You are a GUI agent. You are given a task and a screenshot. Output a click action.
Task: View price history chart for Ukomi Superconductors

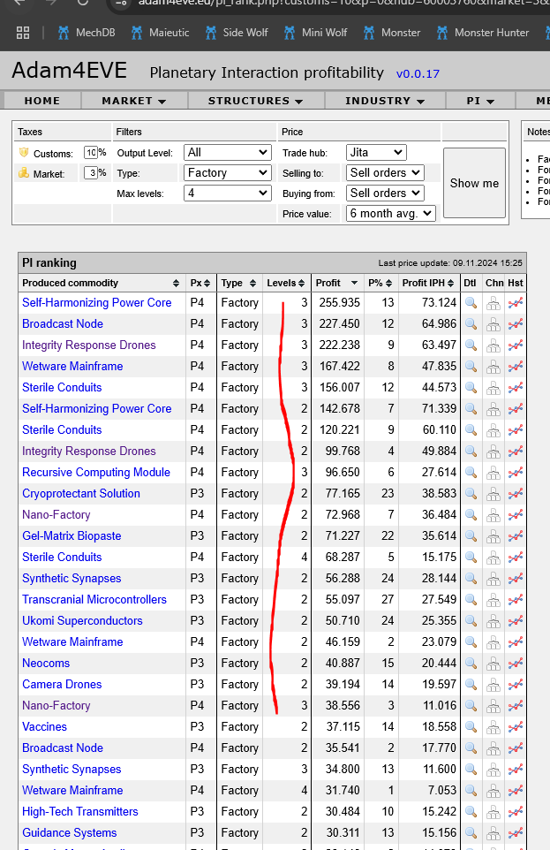[x=516, y=621]
